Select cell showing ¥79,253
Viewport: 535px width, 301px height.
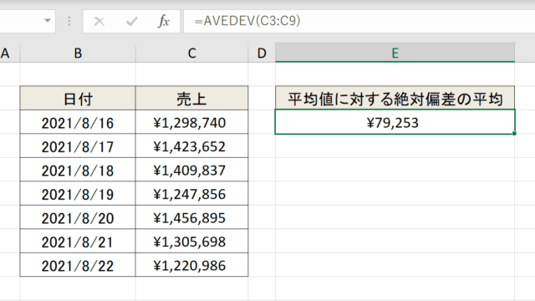395,122
